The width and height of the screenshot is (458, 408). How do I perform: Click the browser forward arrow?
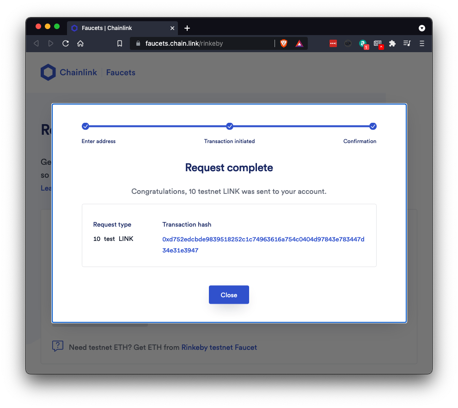(51, 43)
